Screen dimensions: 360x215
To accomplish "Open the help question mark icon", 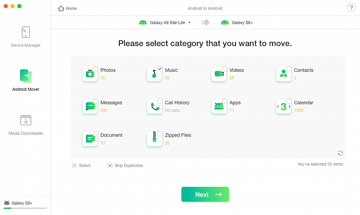I will coord(351,8).
